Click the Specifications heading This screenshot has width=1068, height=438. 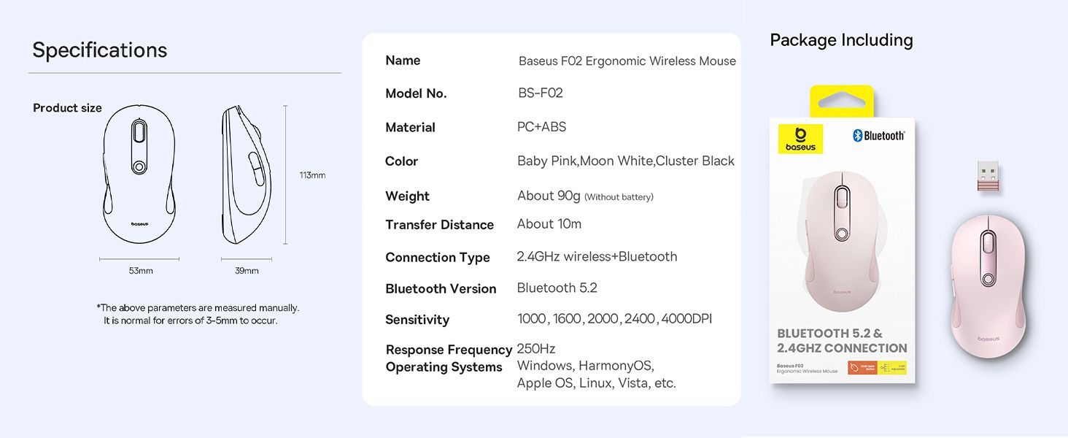100,50
